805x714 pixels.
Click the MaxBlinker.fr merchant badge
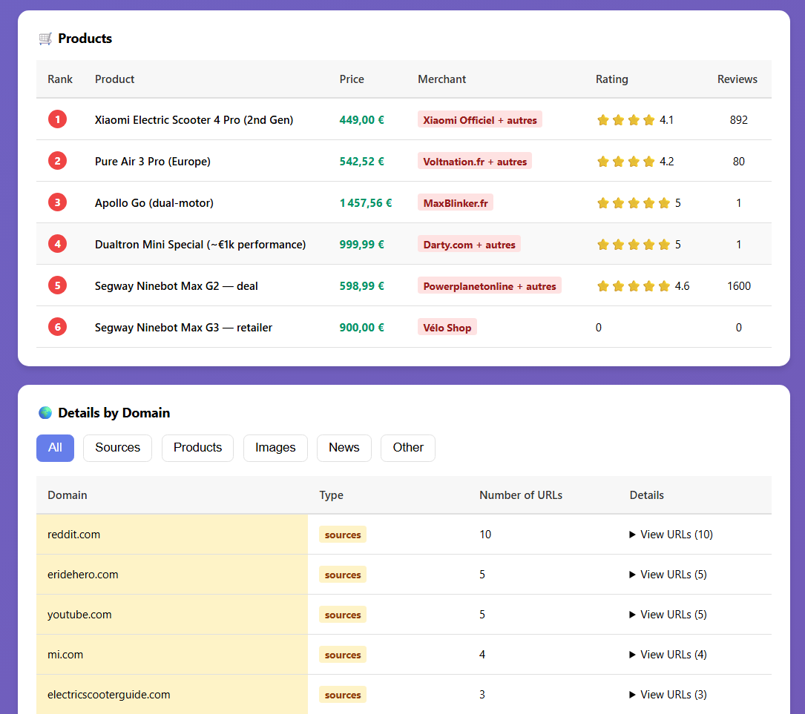click(x=455, y=202)
